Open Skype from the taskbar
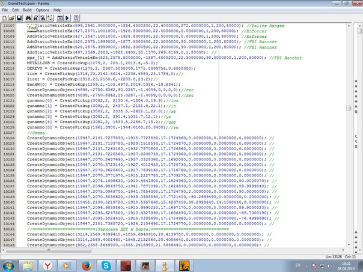Image resolution: width=363 pixels, height=272 pixels. (106, 266)
